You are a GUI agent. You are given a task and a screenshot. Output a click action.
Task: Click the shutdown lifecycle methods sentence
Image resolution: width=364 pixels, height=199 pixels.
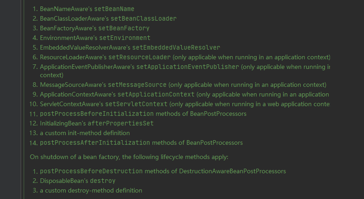tap(129, 157)
